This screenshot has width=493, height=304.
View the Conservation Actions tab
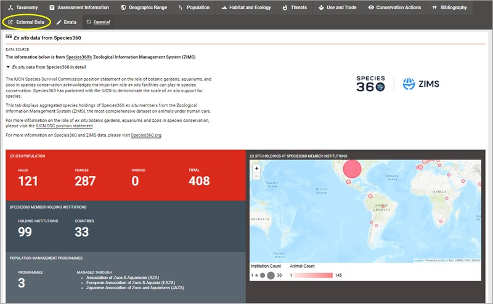click(394, 7)
